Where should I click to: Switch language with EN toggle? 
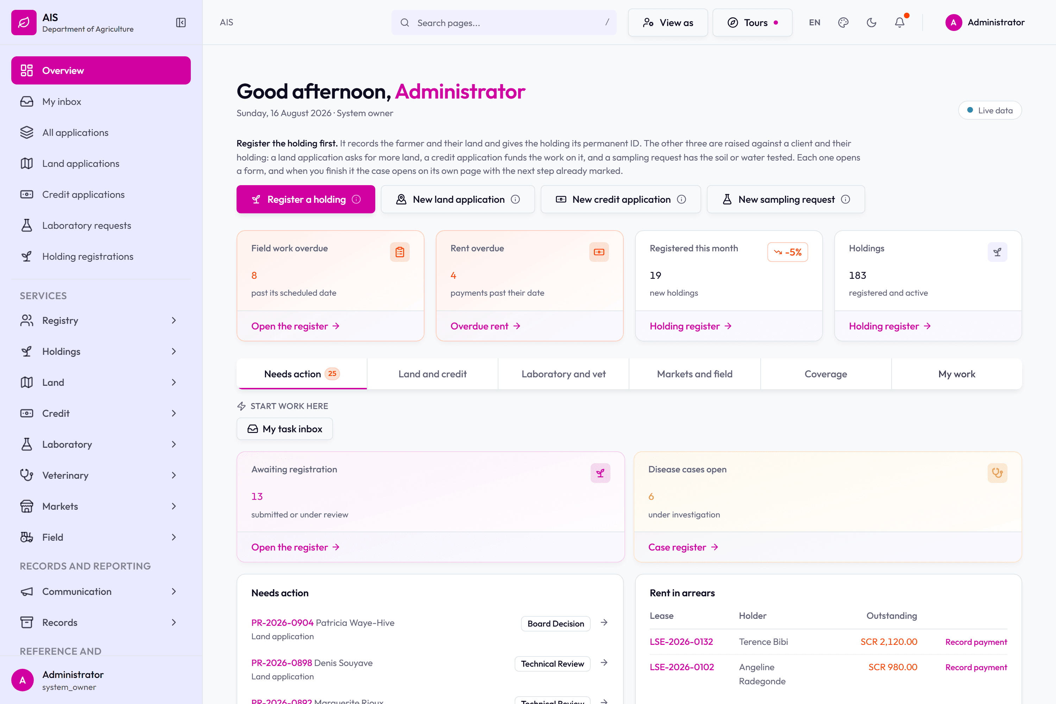point(815,23)
